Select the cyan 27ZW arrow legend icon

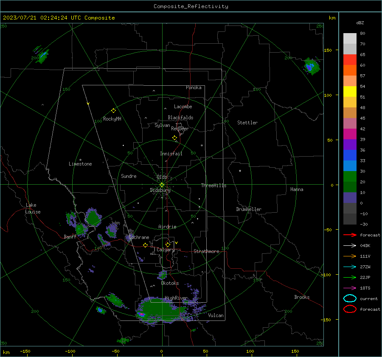(350, 267)
